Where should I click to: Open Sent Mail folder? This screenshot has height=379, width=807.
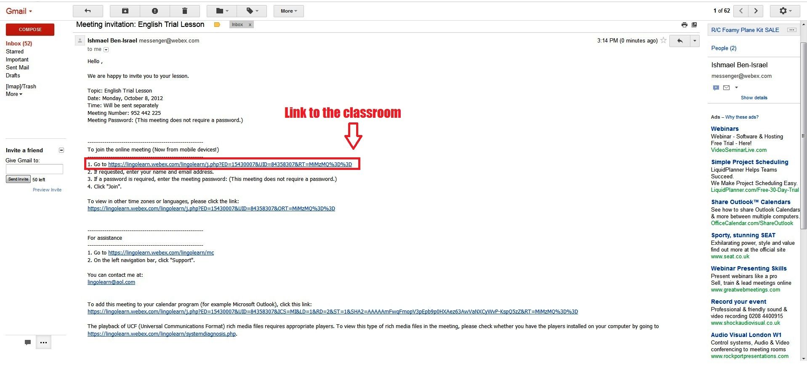click(x=17, y=67)
